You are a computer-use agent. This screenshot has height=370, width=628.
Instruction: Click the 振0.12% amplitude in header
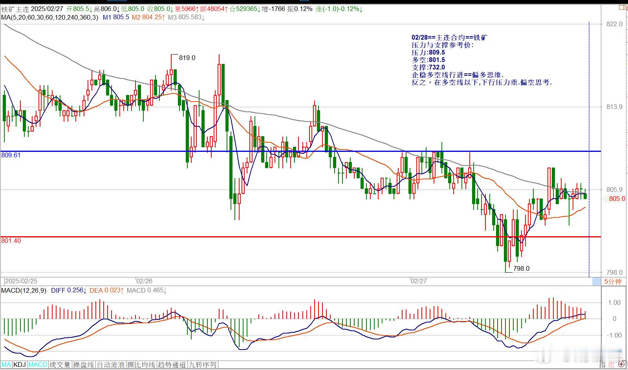point(300,9)
